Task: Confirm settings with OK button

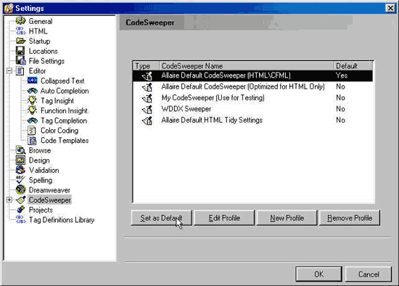Action: 318,274
